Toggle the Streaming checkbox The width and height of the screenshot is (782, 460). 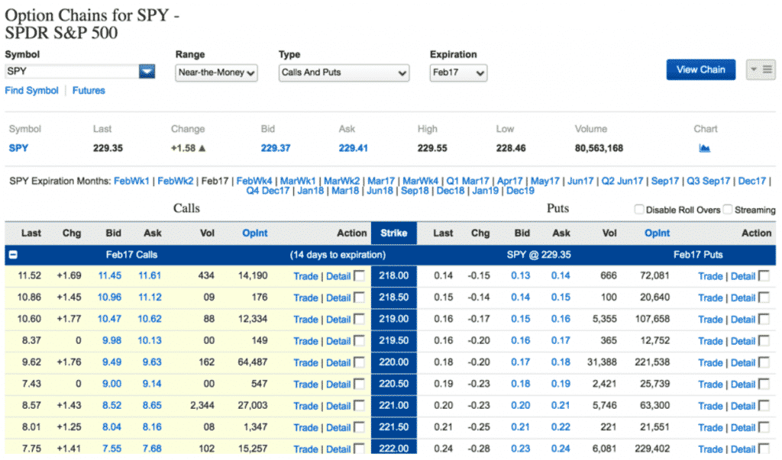pos(728,209)
